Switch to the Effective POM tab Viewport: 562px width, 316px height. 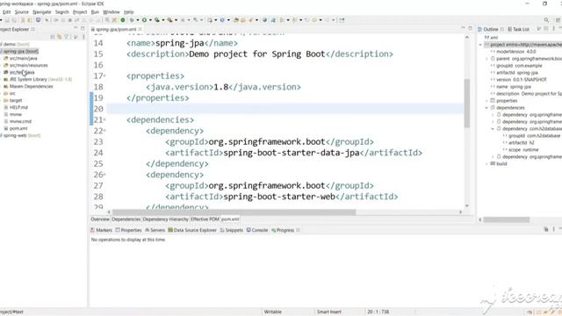[205, 219]
